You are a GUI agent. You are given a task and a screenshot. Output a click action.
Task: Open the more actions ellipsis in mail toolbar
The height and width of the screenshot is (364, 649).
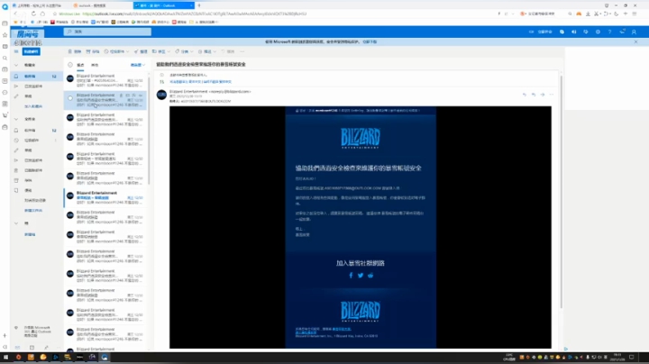(x=242, y=51)
